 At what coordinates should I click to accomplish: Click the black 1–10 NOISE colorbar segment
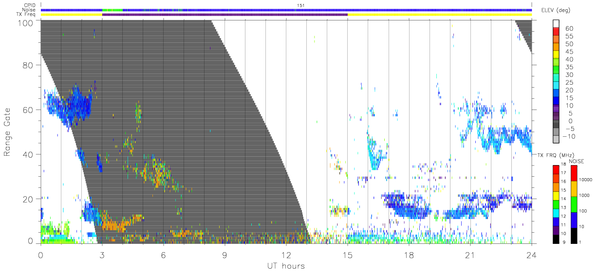click(574, 235)
